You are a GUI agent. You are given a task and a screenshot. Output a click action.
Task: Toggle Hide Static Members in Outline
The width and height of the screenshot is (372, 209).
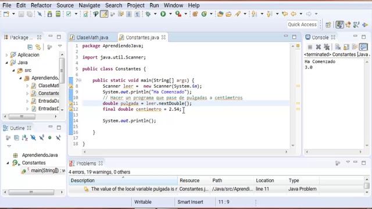(42, 138)
